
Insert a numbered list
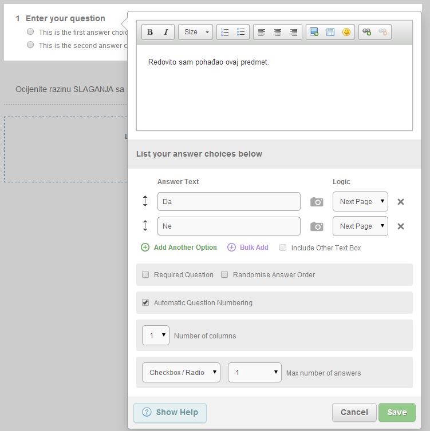(x=225, y=32)
